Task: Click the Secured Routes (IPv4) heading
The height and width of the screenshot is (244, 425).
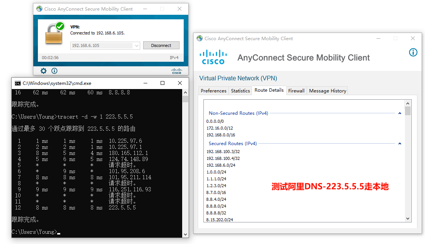Action: [233, 144]
